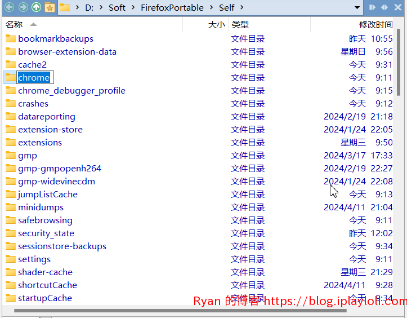Select the jumpListCache folder icon

click(11, 194)
